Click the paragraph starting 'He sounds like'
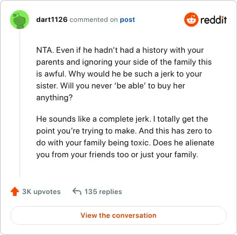The height and width of the screenshot is (235, 237). point(125,136)
